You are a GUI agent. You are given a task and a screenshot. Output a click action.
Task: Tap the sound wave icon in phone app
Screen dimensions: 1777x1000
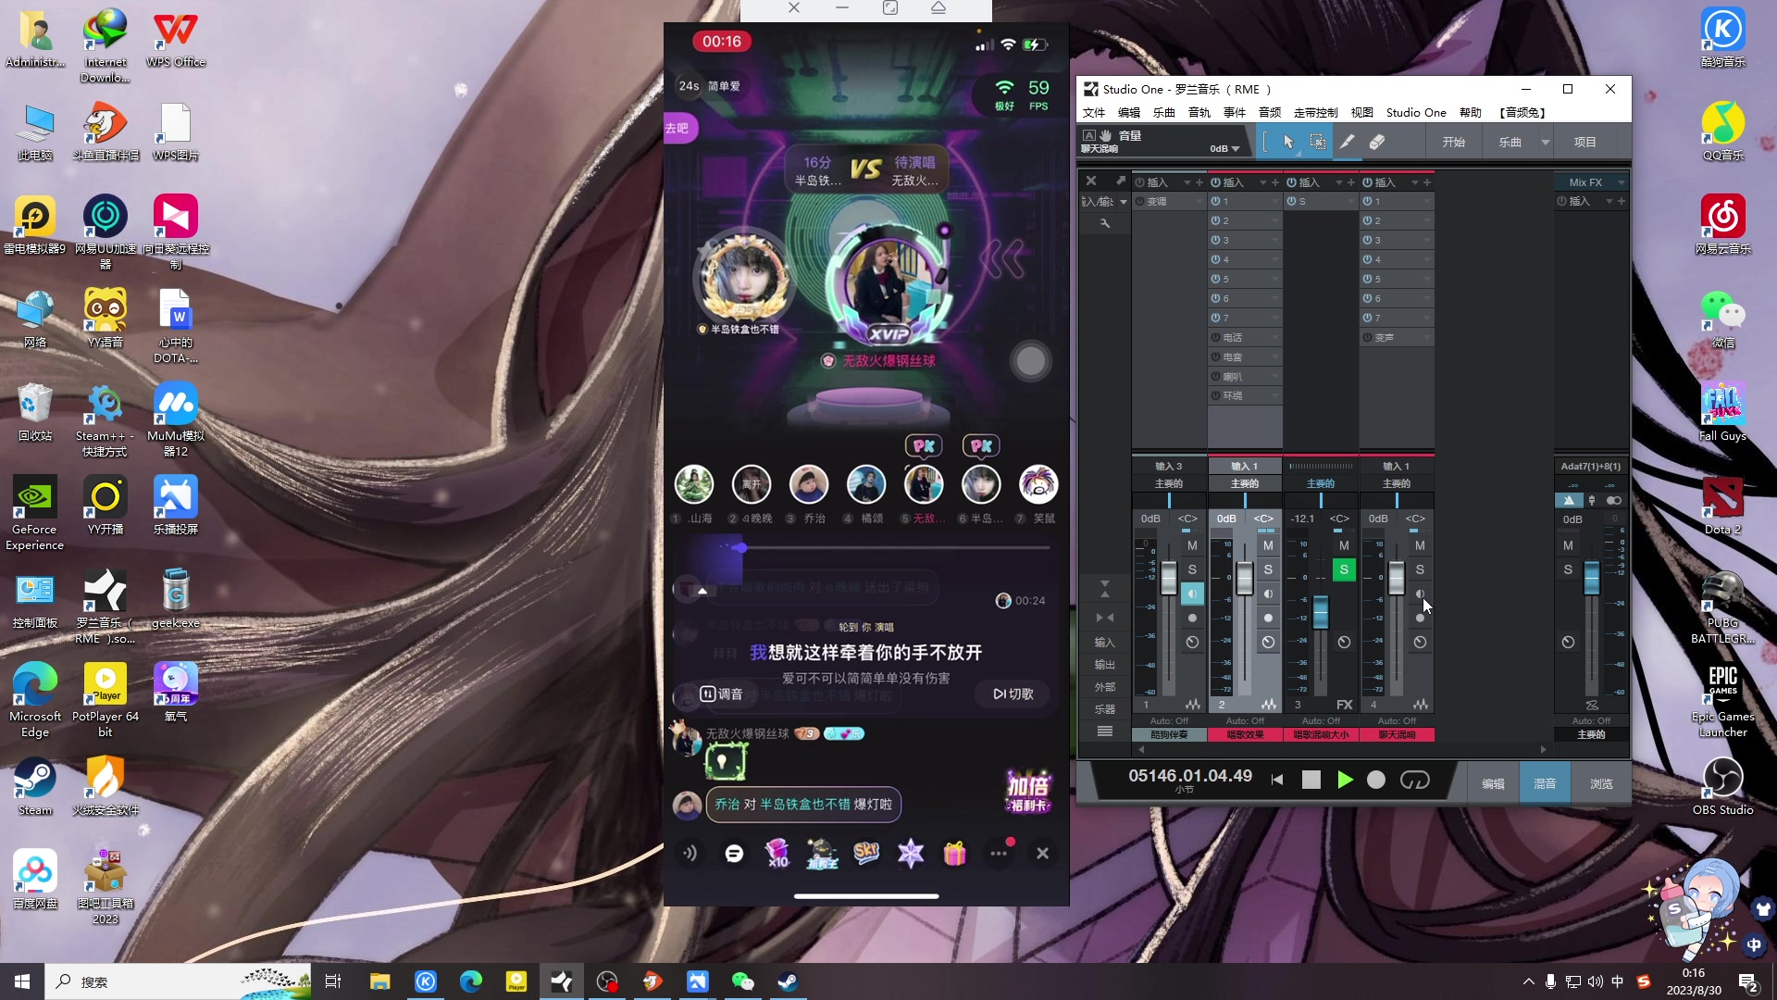tap(690, 853)
